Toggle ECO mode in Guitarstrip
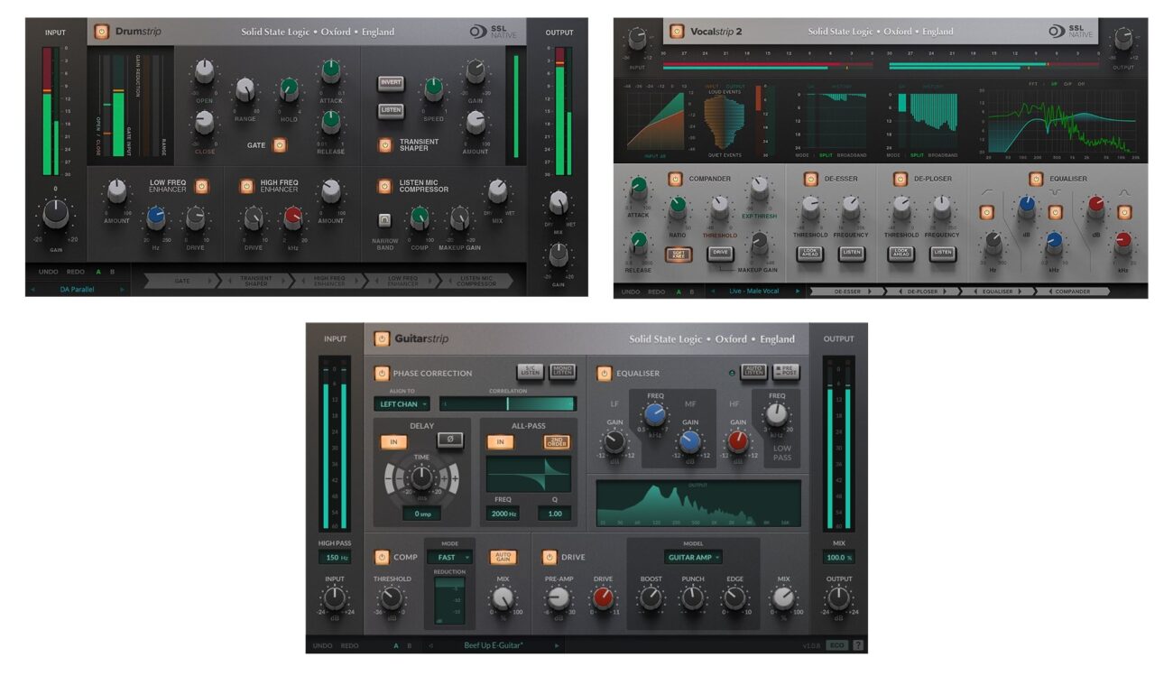This screenshot has width=1173, height=676. pyautogui.click(x=837, y=645)
